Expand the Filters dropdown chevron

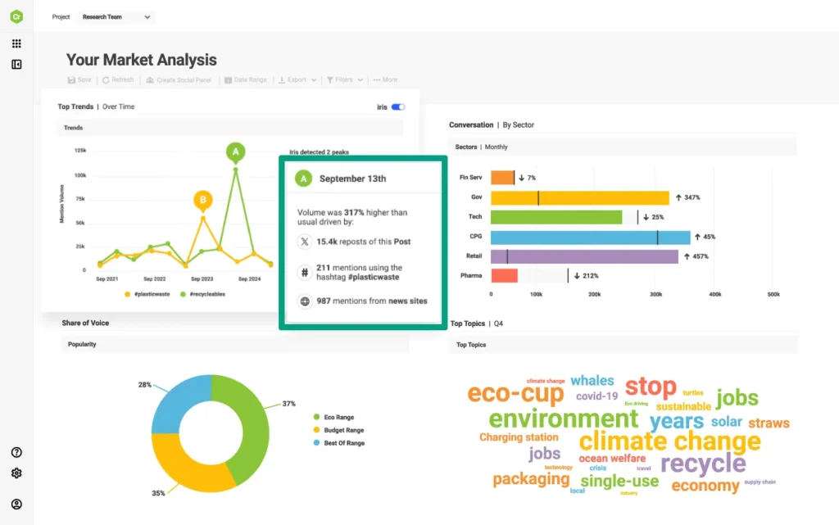[360, 79]
